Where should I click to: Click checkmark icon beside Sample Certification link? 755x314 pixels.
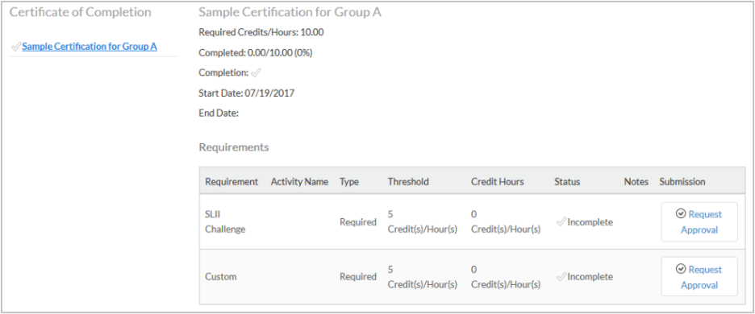pos(16,47)
